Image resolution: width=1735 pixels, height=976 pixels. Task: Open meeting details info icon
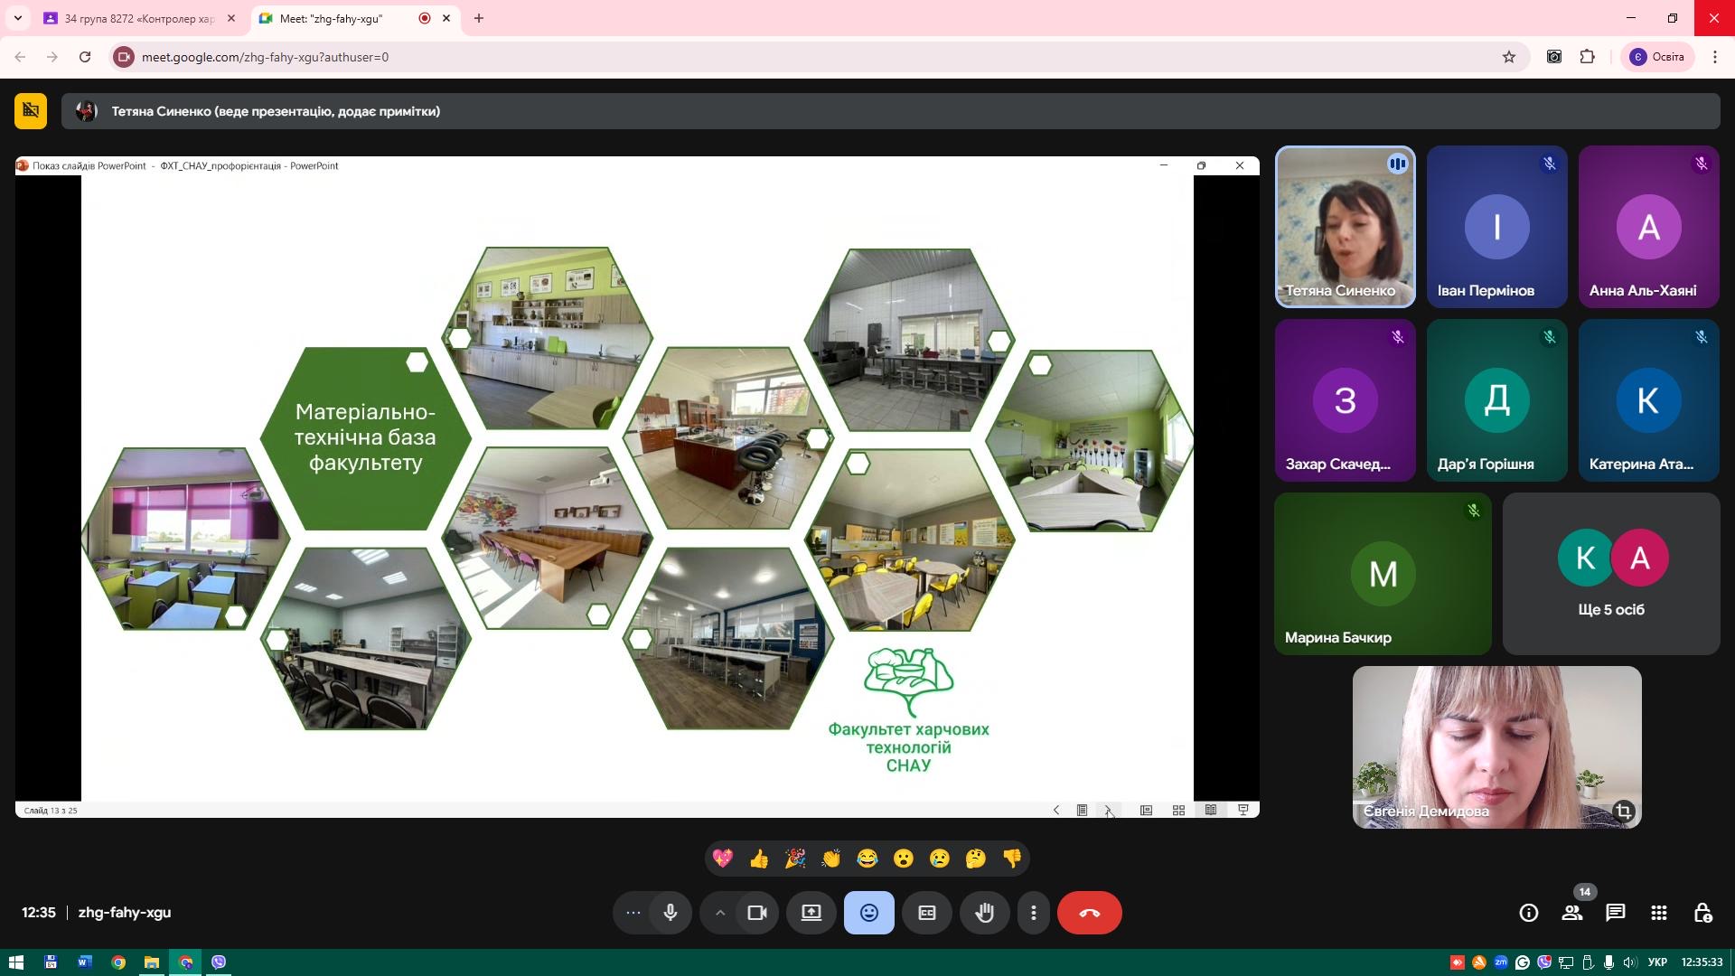1528,913
